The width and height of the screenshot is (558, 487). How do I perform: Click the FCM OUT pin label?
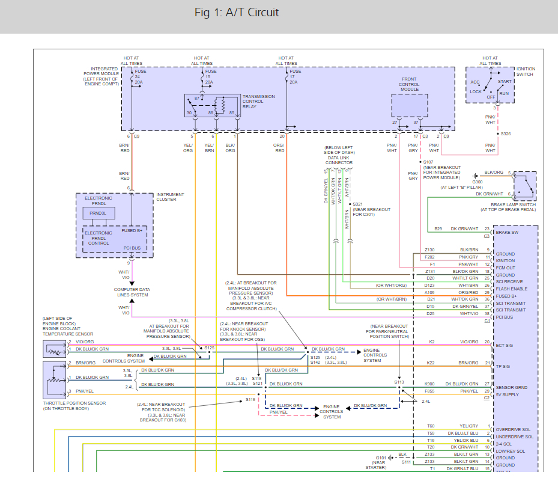tap(505, 268)
